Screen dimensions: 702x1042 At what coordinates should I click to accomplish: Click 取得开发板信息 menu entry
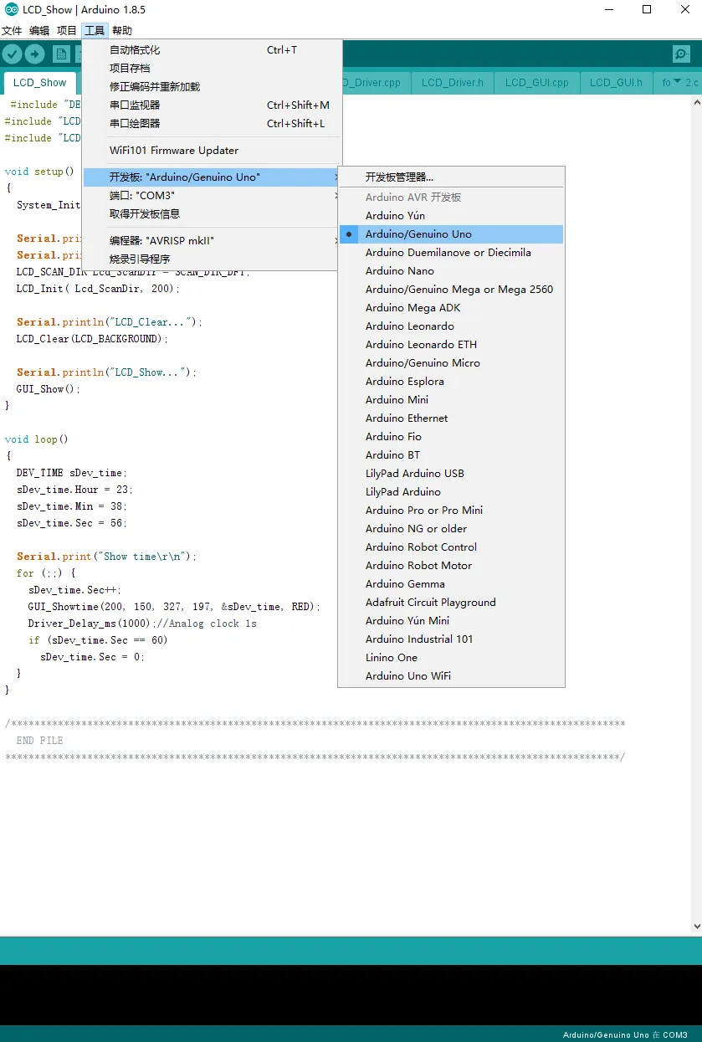(x=213, y=214)
